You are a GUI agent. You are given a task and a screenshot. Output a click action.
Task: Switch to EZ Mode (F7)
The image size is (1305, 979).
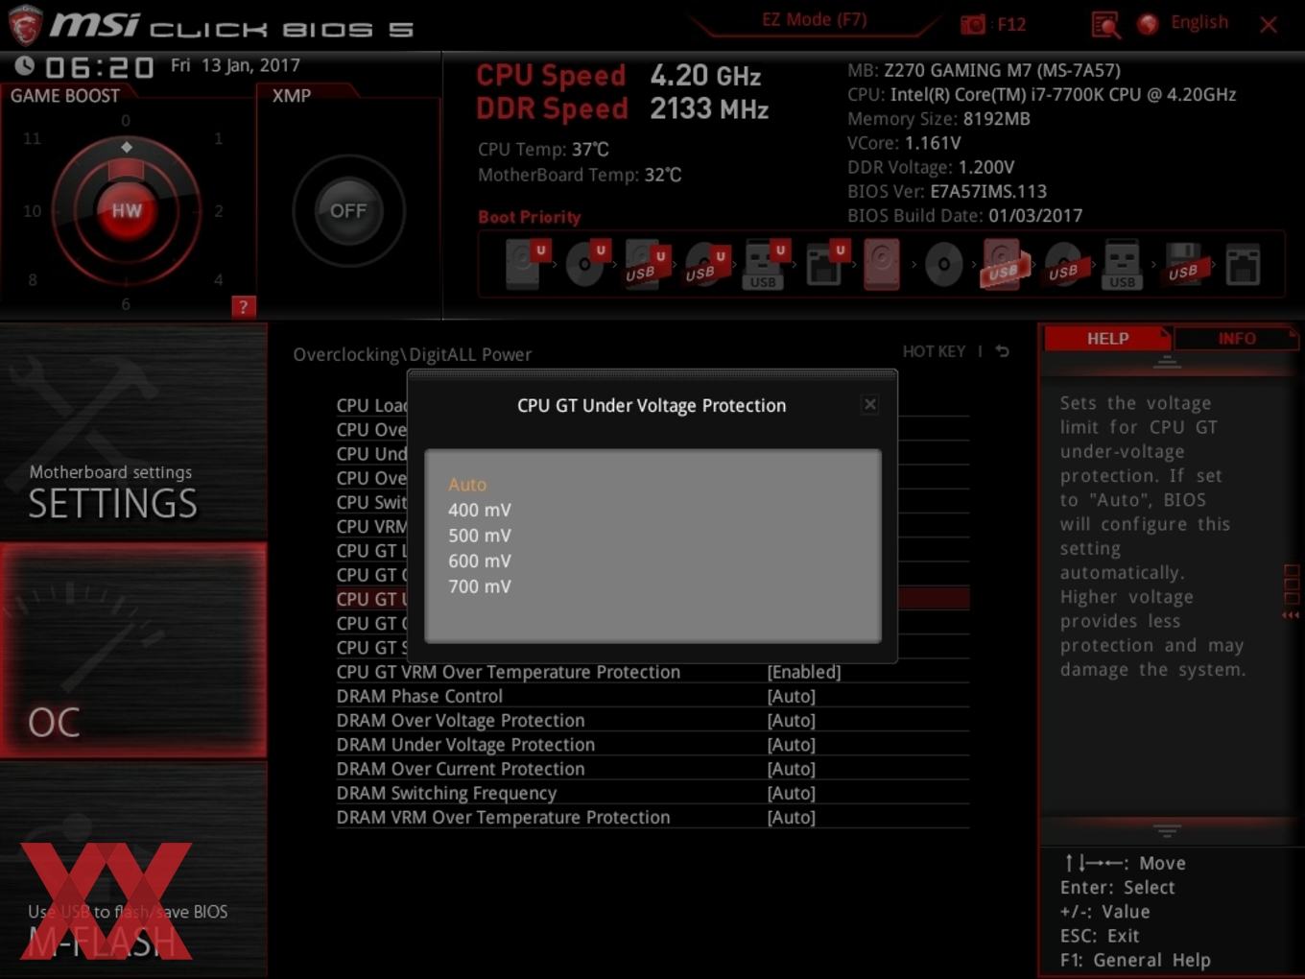click(x=814, y=19)
